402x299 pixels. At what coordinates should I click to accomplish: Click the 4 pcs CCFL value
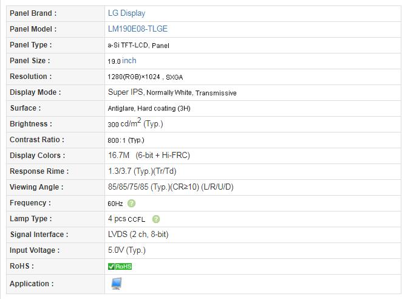click(126, 219)
